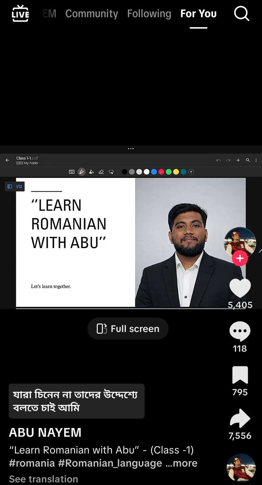Choose the green pen color
262x485 pixels.
[169, 171]
